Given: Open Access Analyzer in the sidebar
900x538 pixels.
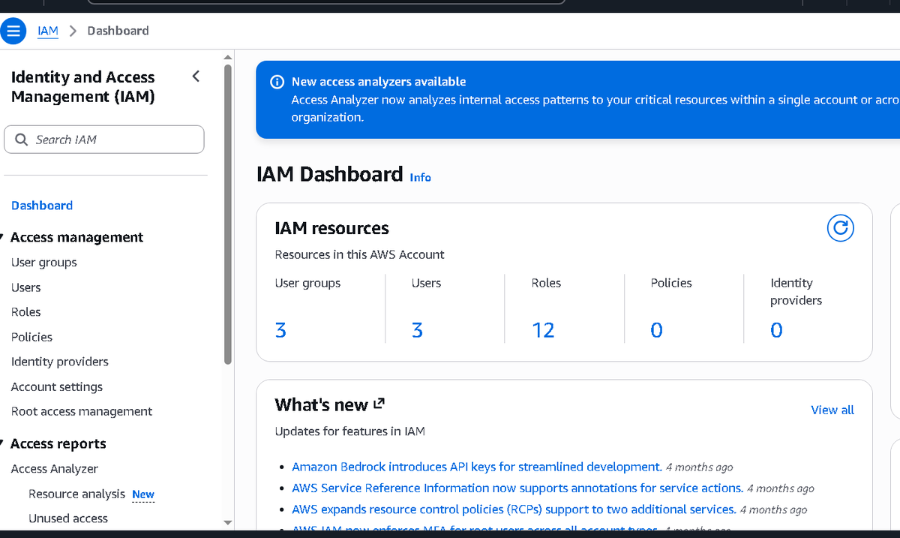Looking at the screenshot, I should tap(55, 469).
